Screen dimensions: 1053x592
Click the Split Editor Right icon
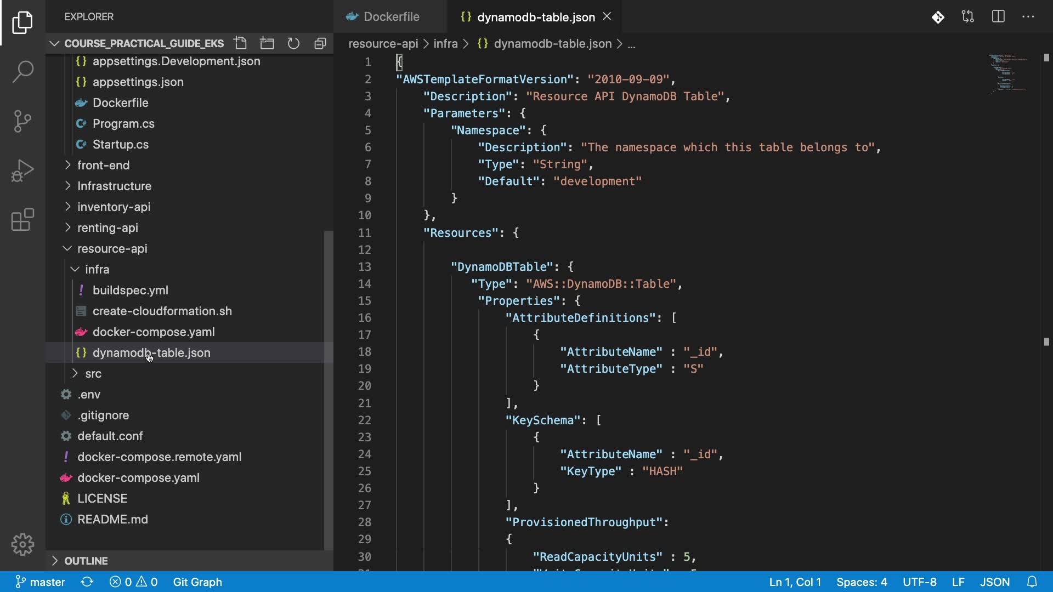click(x=998, y=16)
